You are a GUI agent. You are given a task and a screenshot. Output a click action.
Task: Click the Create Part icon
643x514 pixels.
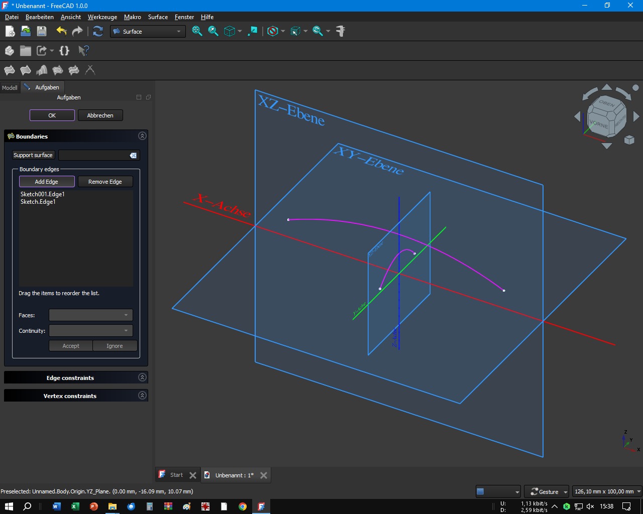10,51
